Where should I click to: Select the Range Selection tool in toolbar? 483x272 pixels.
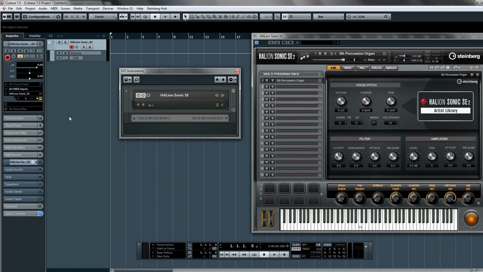click(191, 17)
